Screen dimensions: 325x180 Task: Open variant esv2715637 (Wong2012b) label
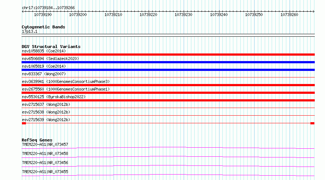click(46, 104)
